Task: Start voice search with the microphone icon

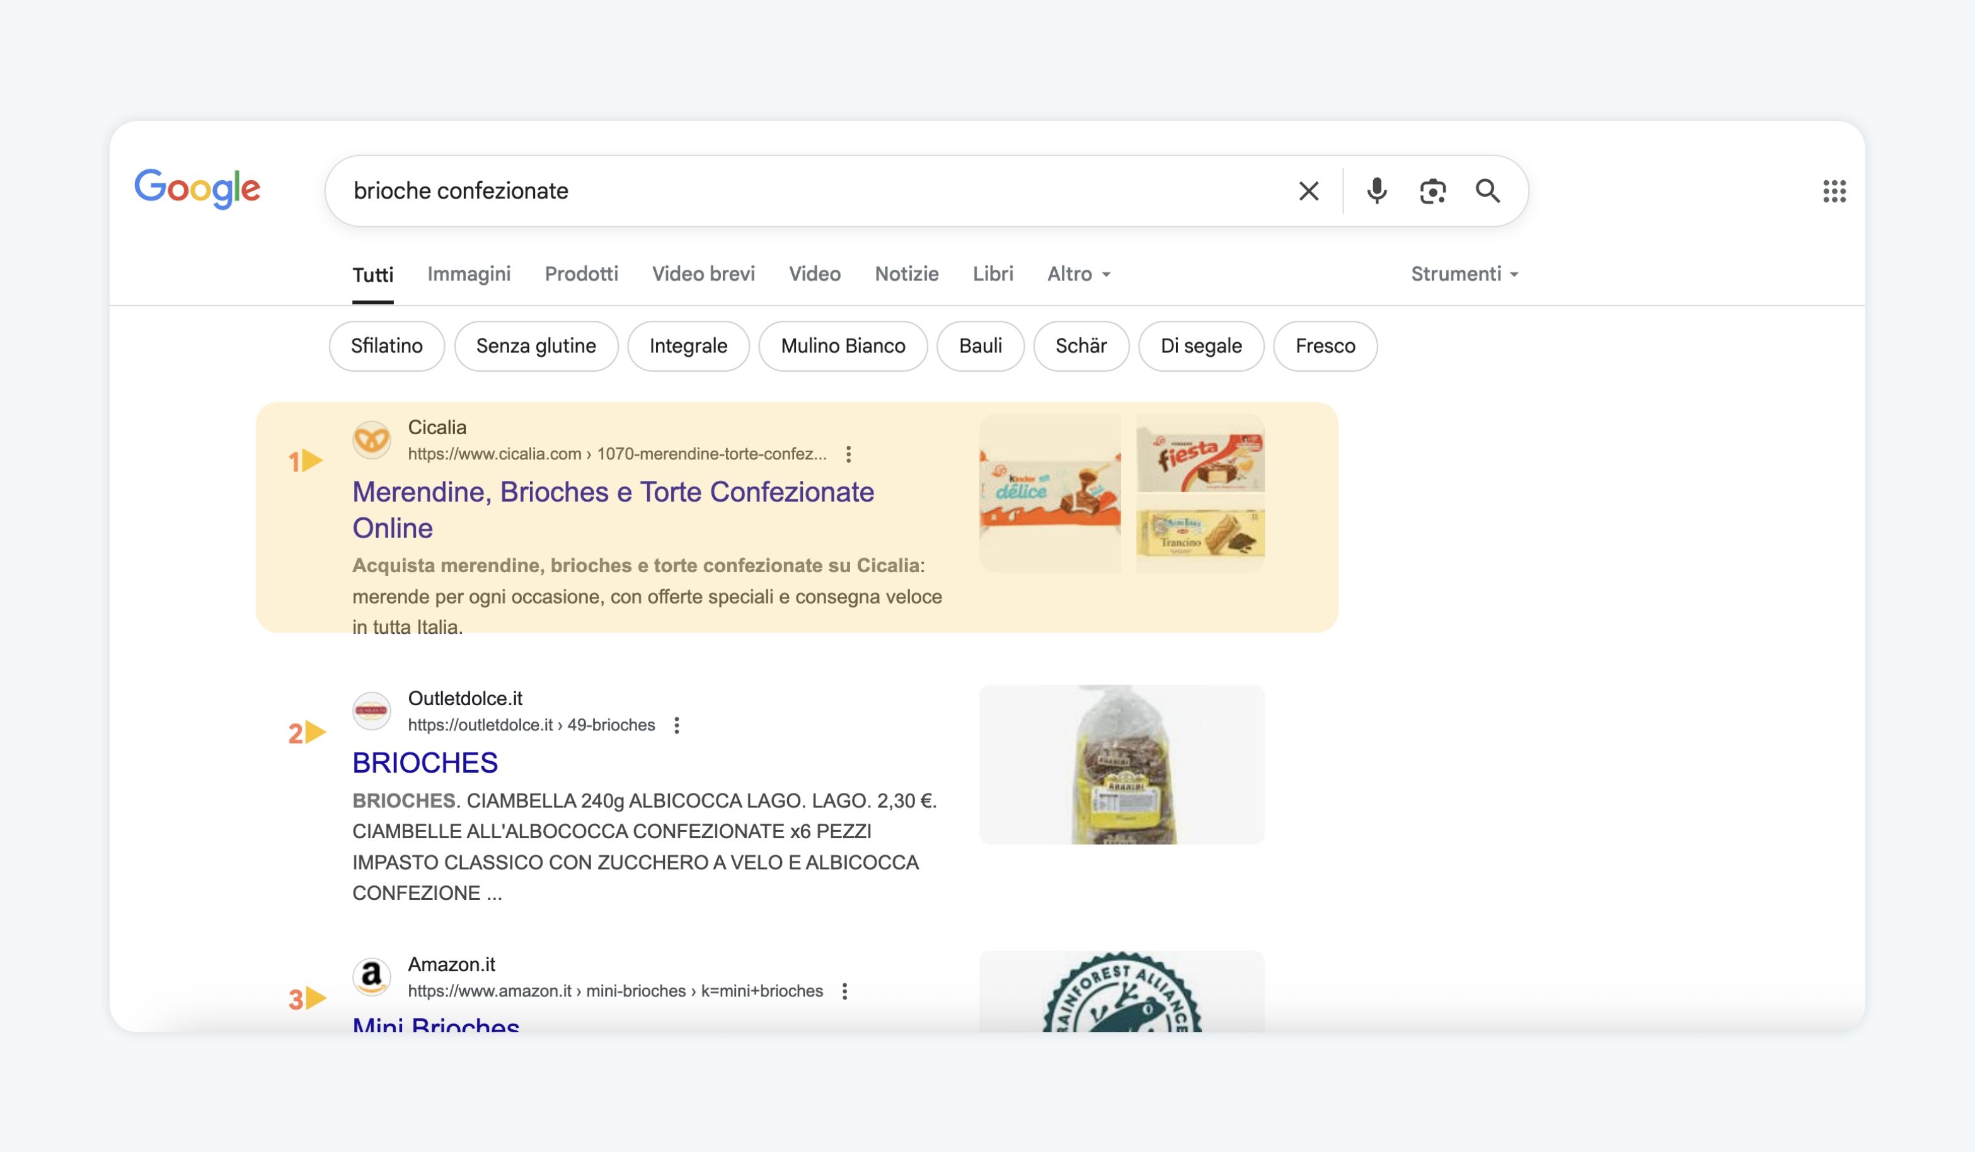Action: click(1376, 191)
